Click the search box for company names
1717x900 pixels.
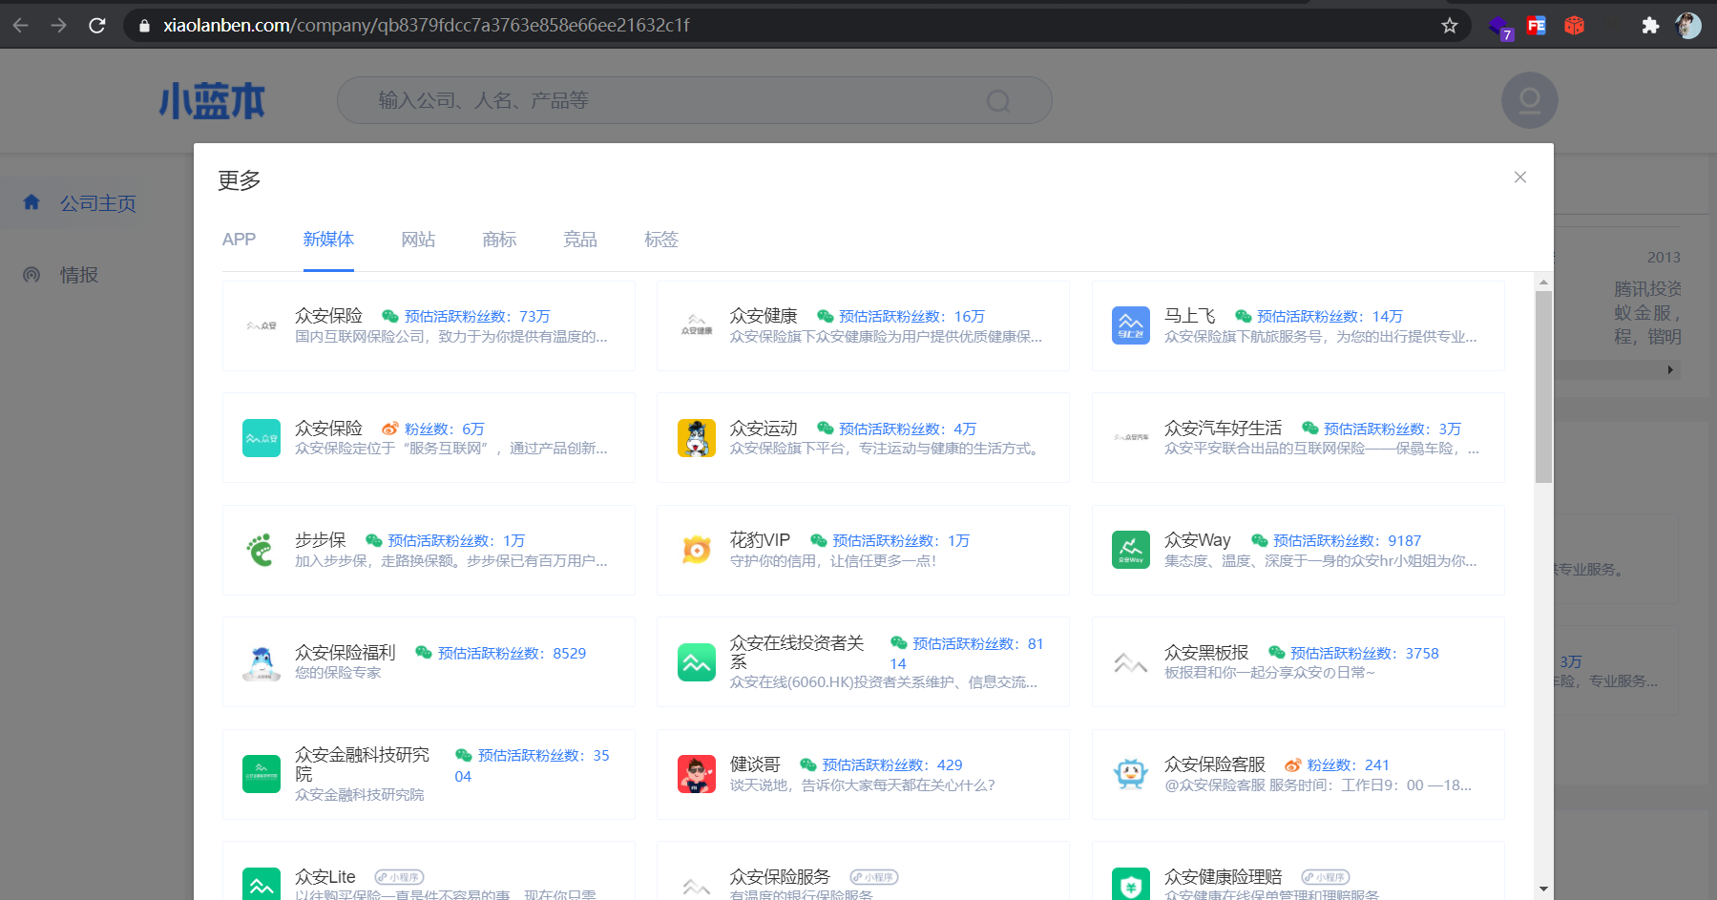click(x=694, y=100)
